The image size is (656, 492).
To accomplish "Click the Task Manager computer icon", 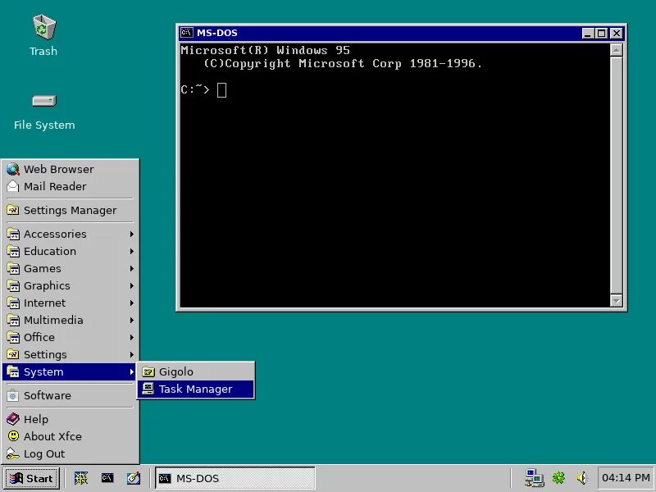I will pos(148,389).
